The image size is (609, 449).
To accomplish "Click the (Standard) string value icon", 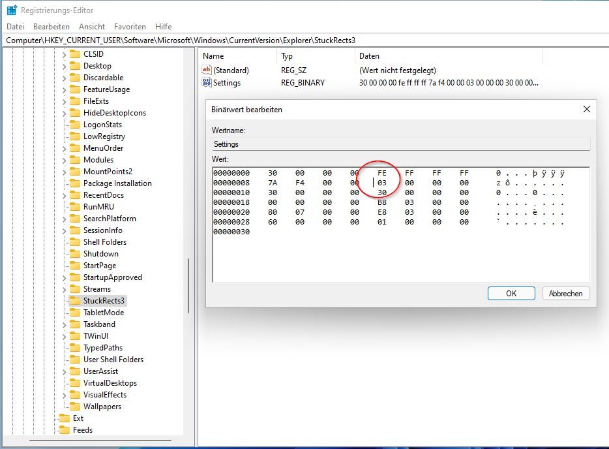I will point(207,70).
